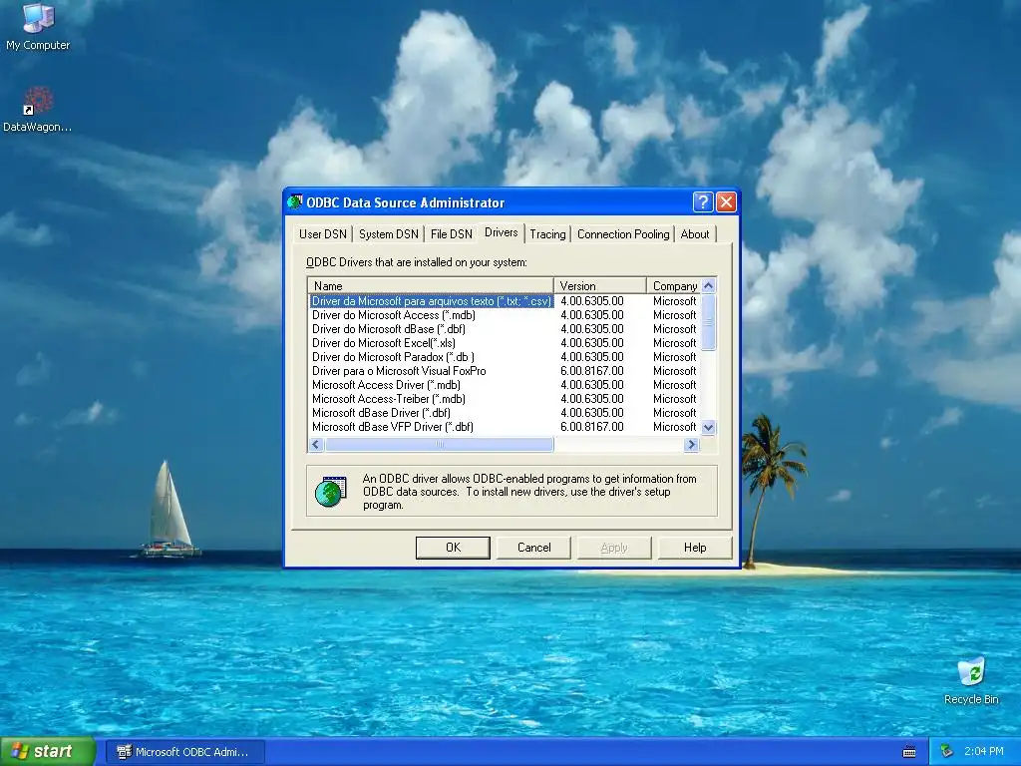Image resolution: width=1021 pixels, height=766 pixels.
Task: Open the Connection Pooling tab
Action: coord(623,234)
